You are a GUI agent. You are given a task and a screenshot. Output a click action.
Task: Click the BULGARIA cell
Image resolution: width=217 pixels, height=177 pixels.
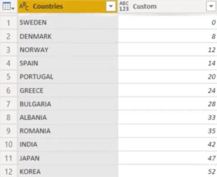(x=68, y=104)
